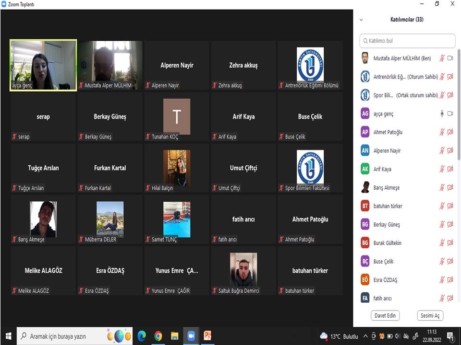This screenshot has height=345, width=461.
Task: Open Microsoft Edge from the taskbar
Action: tap(142, 336)
